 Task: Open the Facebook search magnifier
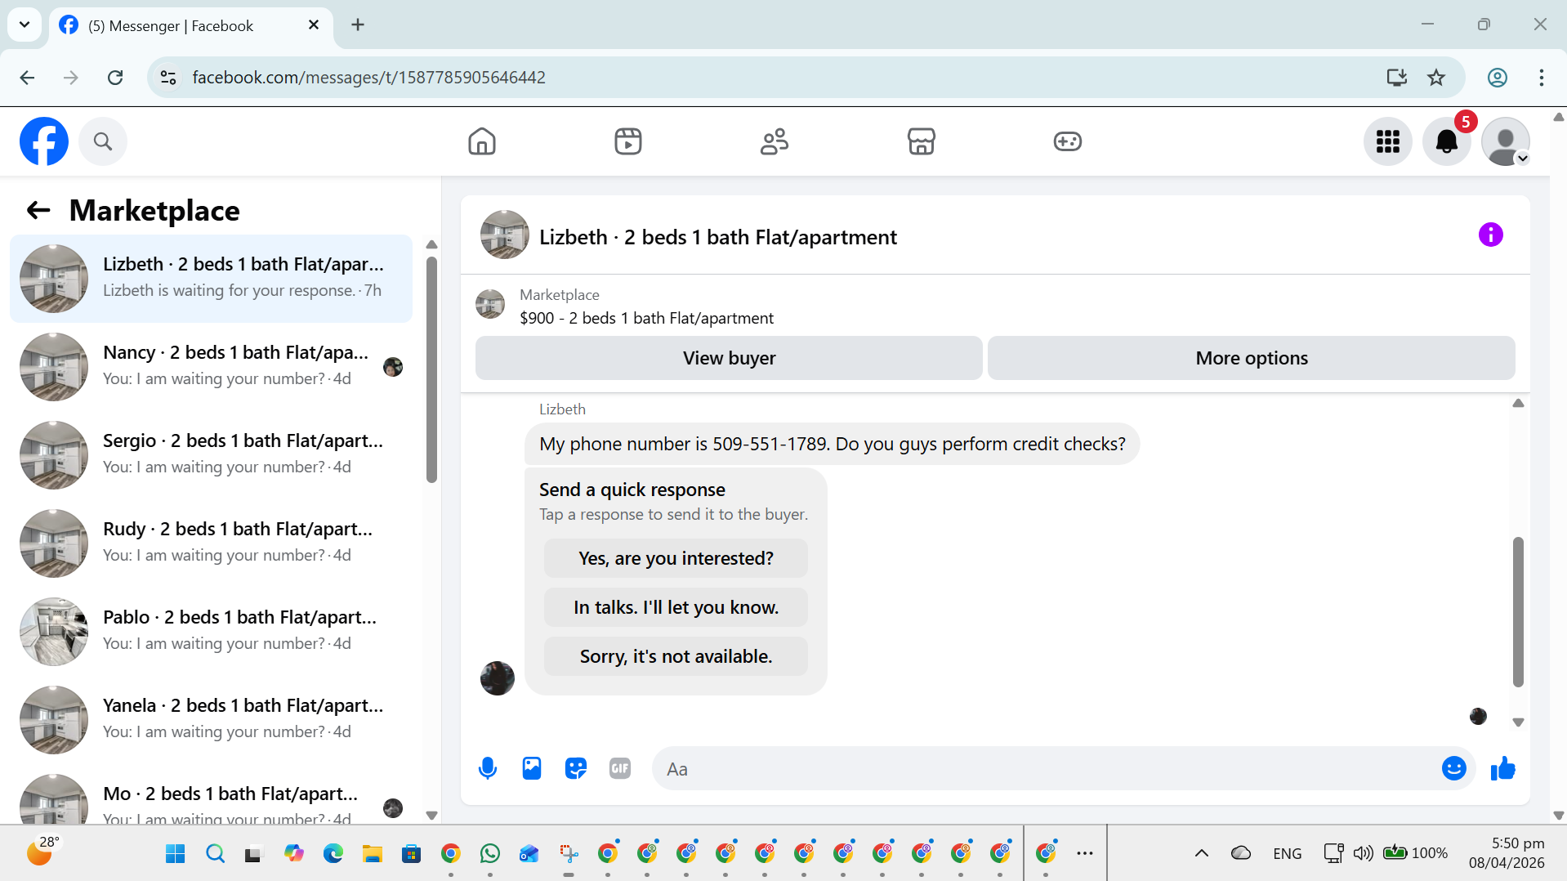[x=103, y=141]
